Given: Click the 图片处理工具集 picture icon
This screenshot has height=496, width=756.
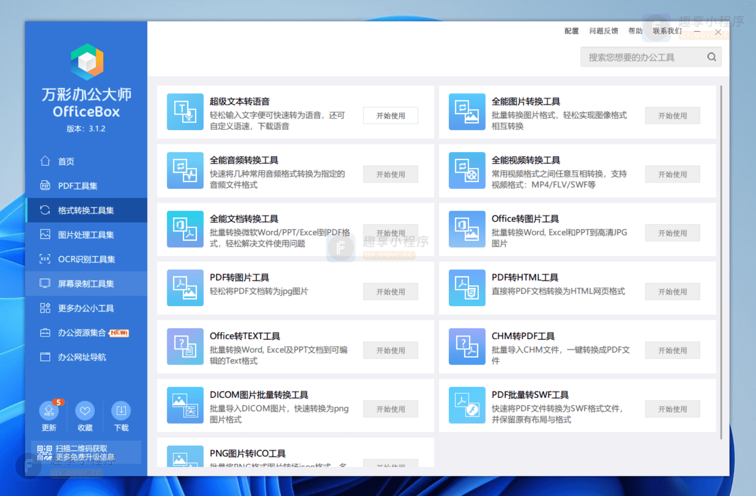Looking at the screenshot, I should (x=45, y=234).
